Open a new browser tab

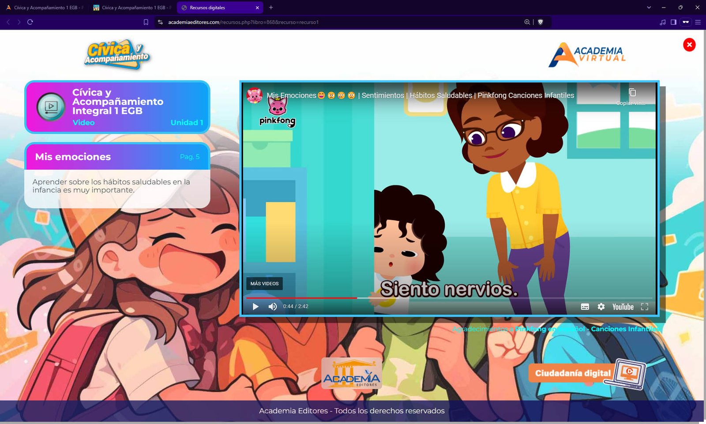[271, 8]
